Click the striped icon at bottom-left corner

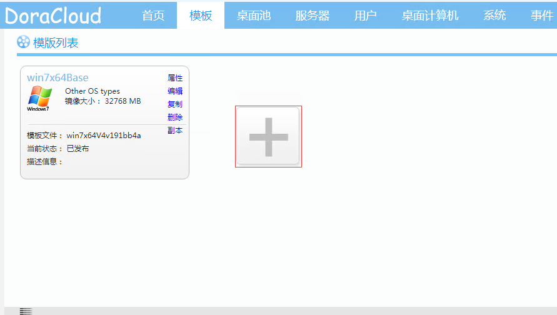pos(26,311)
